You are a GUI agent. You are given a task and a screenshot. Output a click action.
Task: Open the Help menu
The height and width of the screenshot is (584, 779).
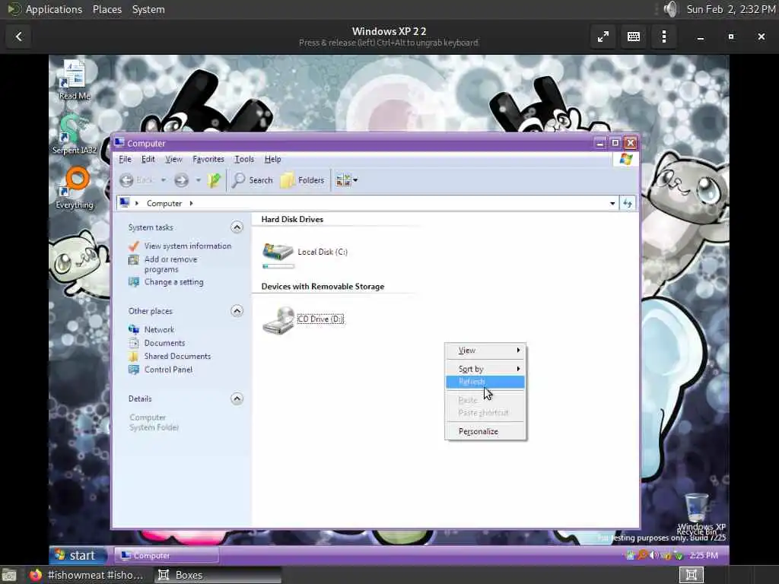click(273, 160)
